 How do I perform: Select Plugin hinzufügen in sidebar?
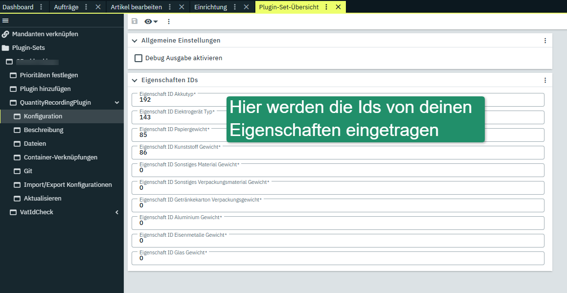tap(45, 89)
